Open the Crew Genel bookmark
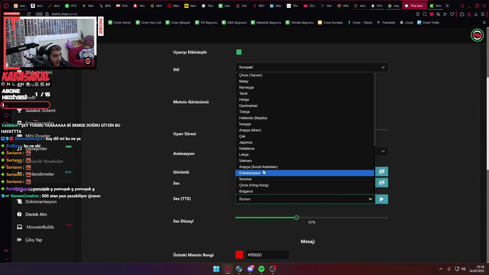This screenshot has height=275, width=489. pos(119,23)
